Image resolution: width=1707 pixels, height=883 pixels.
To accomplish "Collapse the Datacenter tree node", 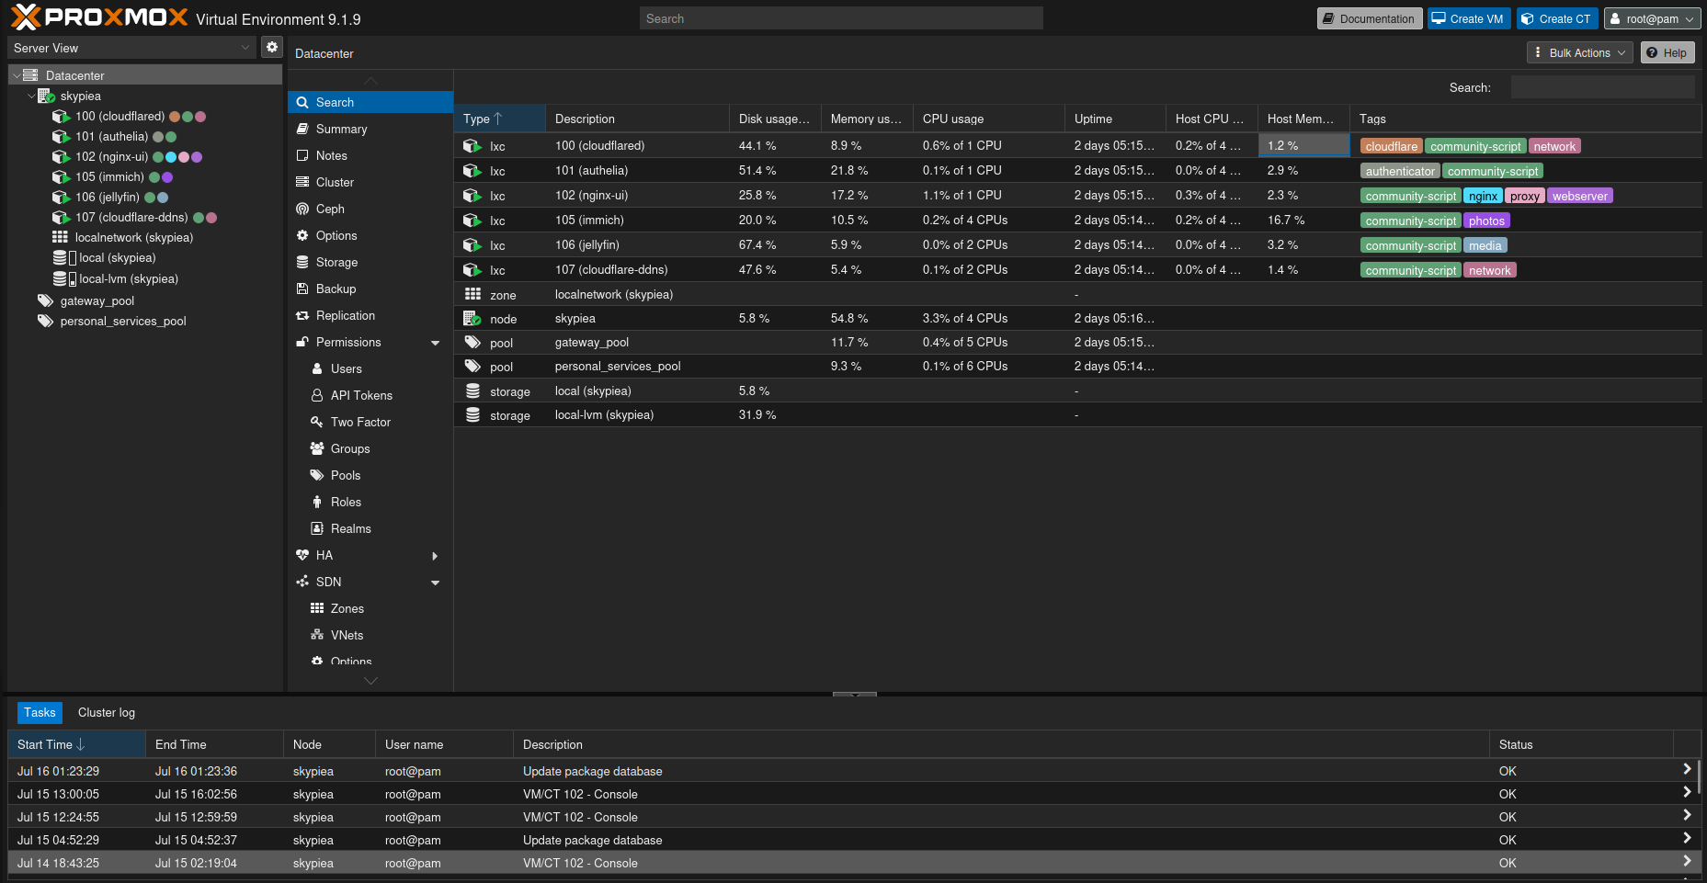I will coord(17,76).
